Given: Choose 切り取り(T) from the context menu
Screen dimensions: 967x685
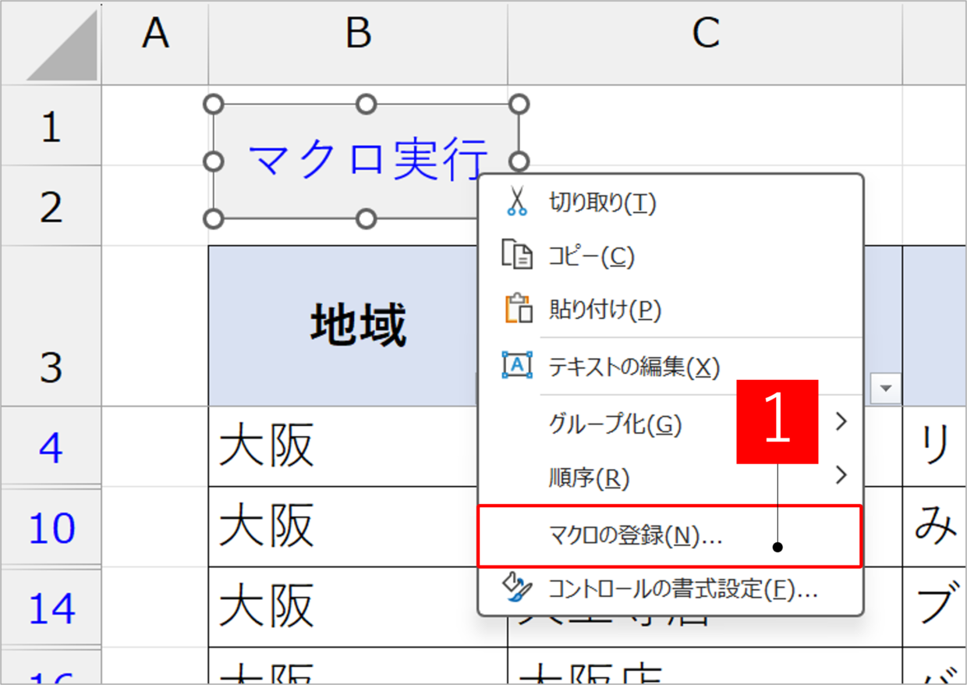Looking at the screenshot, I should pyautogui.click(x=671, y=203).
